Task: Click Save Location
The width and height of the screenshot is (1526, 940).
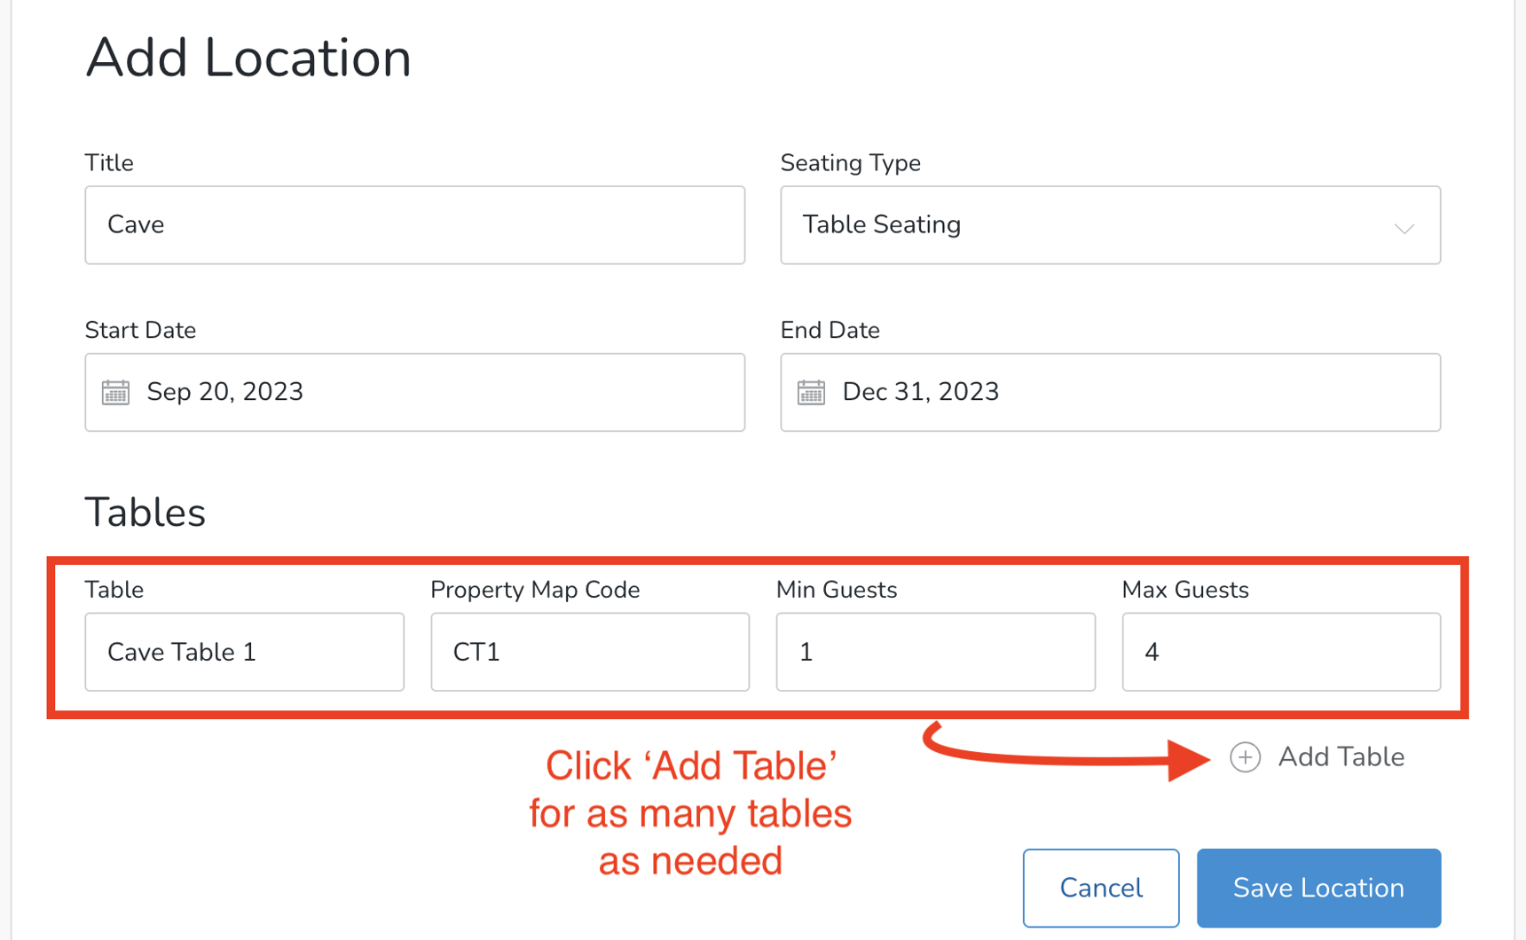Action: pos(1318,887)
